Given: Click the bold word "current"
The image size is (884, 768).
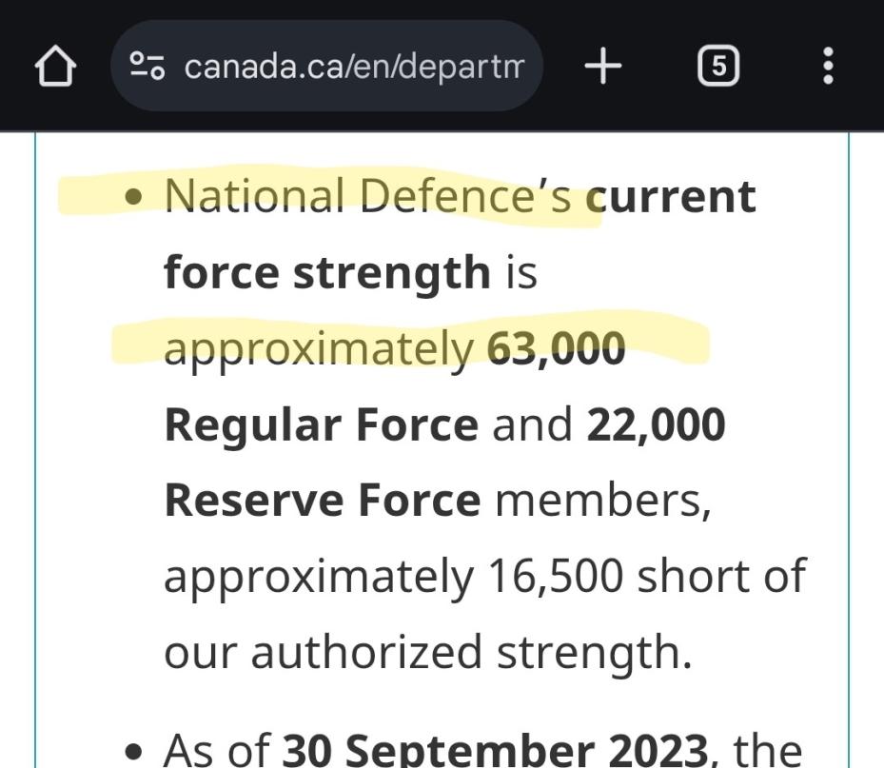Looking at the screenshot, I should click(x=671, y=196).
